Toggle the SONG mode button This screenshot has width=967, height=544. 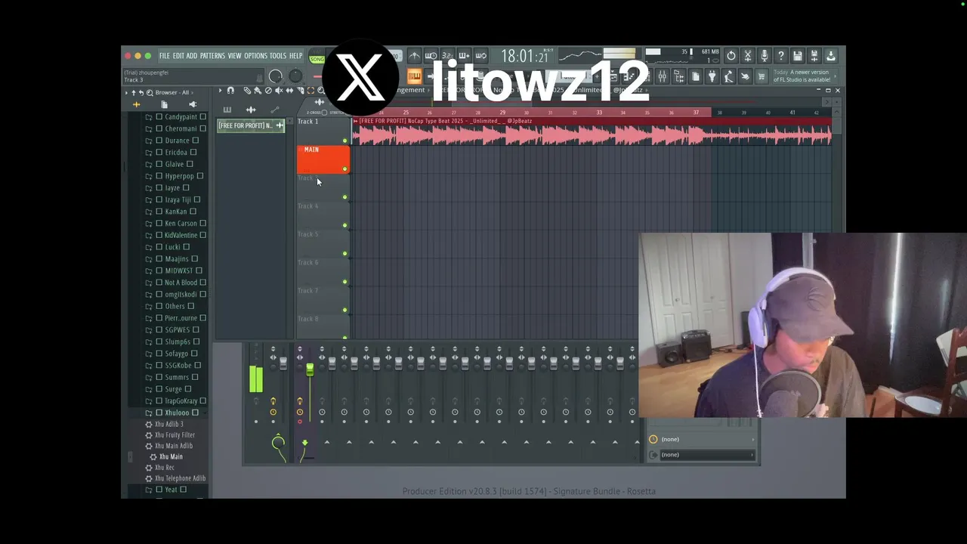(317, 59)
